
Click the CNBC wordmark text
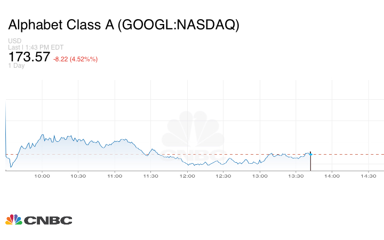[x=48, y=220]
